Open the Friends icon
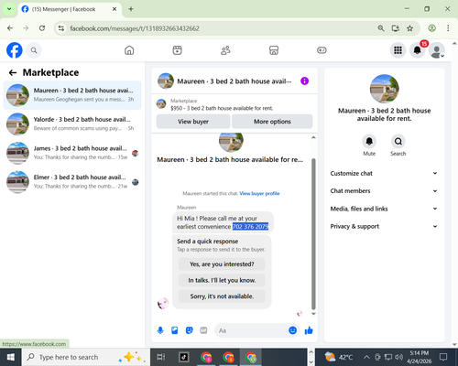The height and width of the screenshot is (366, 458). tap(225, 50)
